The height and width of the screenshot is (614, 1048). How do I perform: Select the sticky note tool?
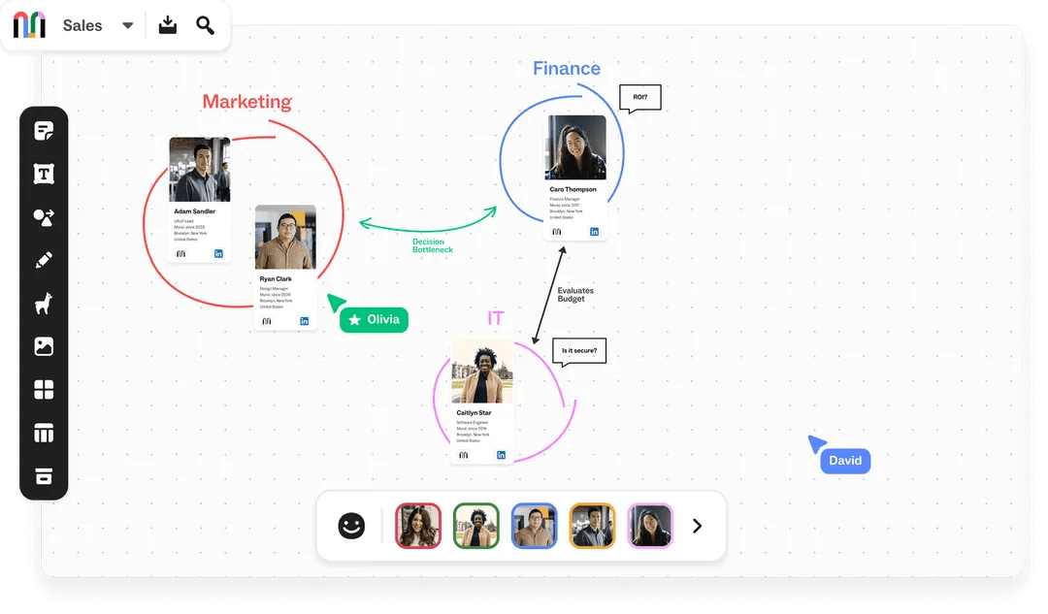44,131
